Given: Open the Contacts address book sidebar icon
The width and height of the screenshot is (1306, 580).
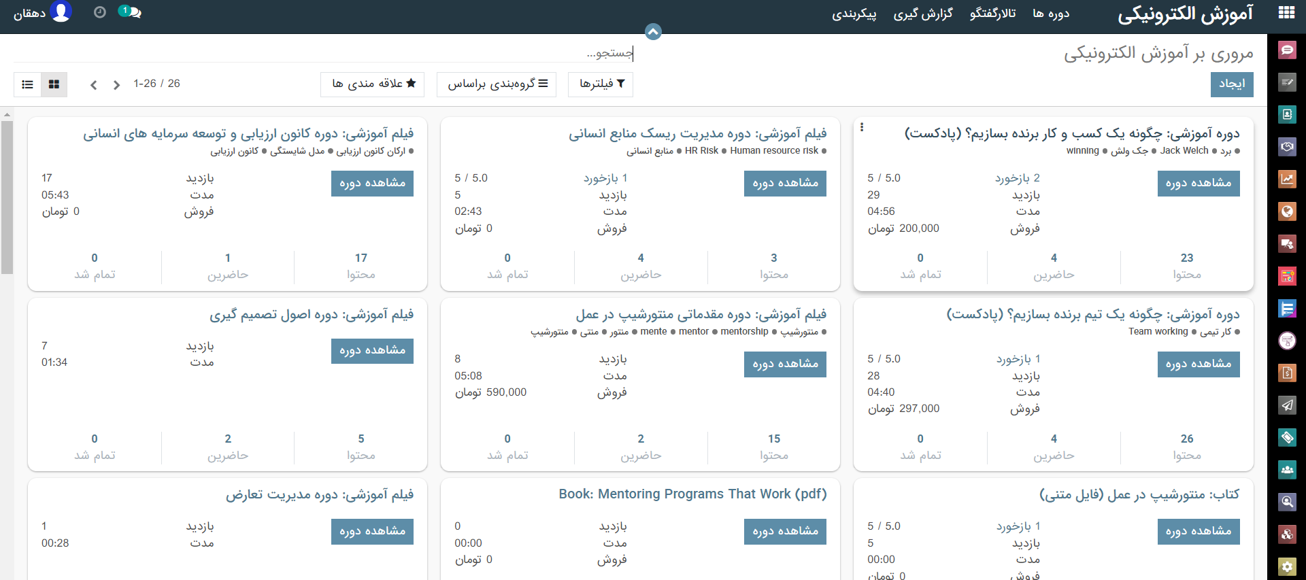Looking at the screenshot, I should coord(1287,114).
